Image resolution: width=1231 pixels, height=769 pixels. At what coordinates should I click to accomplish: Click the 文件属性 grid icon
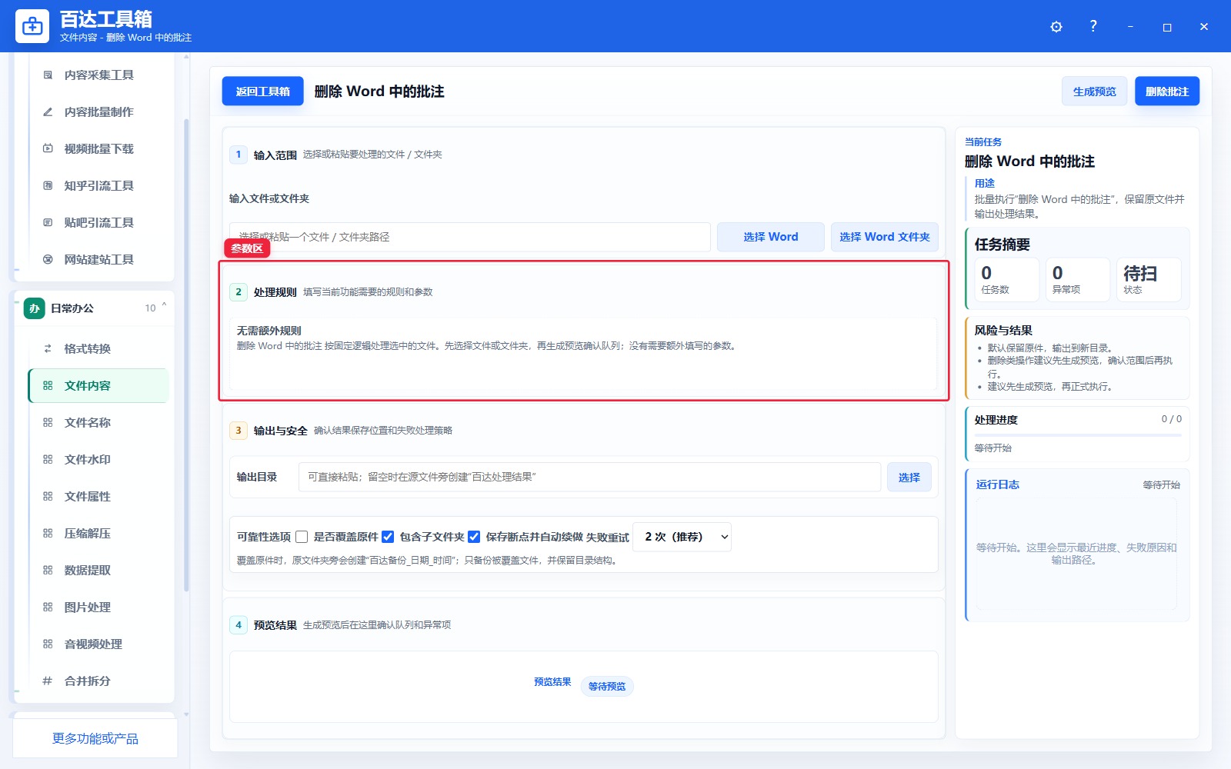point(48,496)
